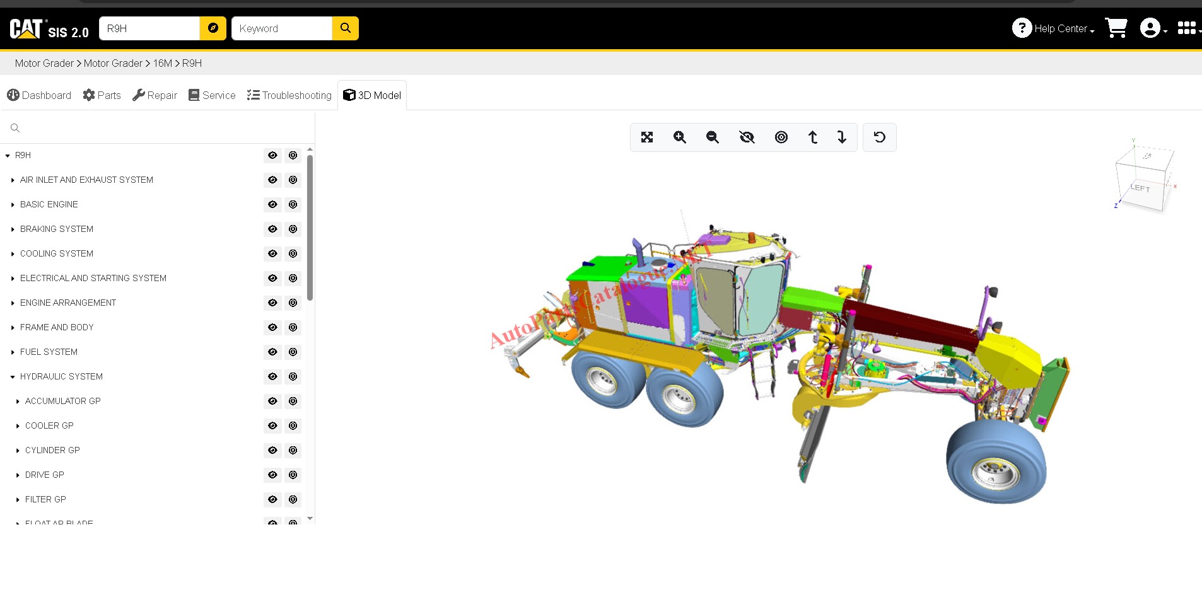
Task: Isolate Cooling System in the model
Action: tap(293, 253)
